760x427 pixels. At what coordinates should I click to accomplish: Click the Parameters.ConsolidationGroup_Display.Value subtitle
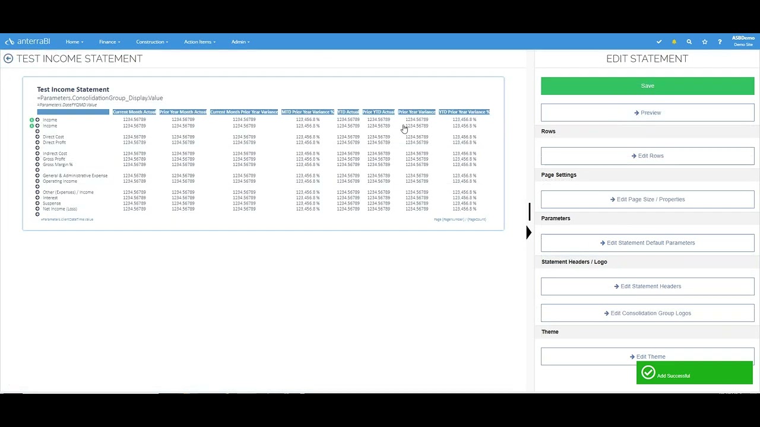pos(100,98)
